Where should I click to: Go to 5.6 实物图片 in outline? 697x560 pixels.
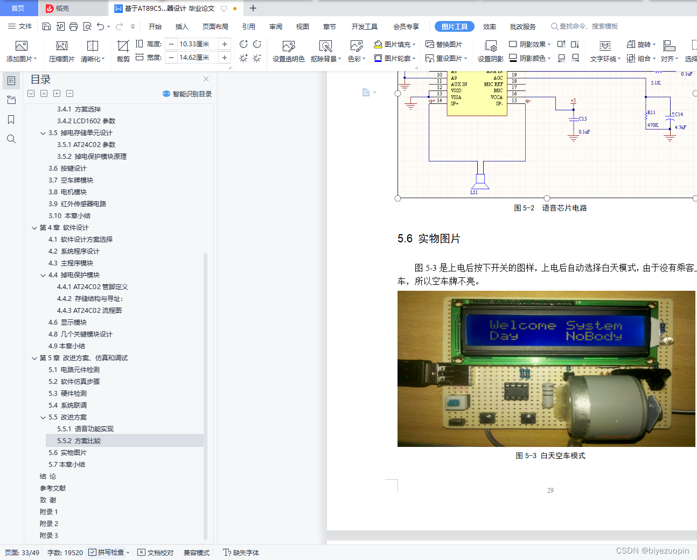tap(67, 453)
